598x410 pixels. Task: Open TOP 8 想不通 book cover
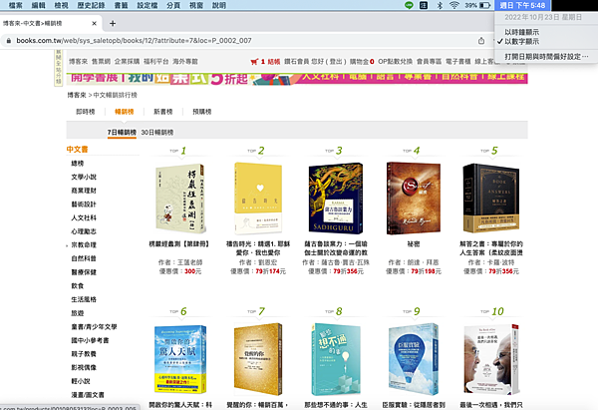336,359
